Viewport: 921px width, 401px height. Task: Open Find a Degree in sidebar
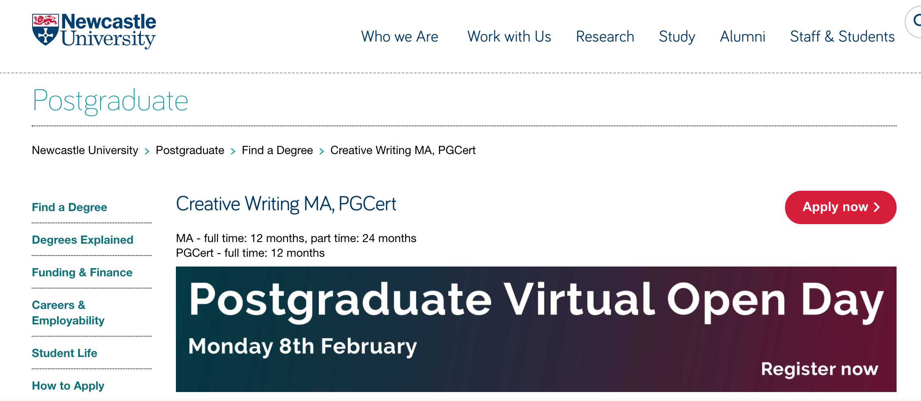(x=70, y=207)
